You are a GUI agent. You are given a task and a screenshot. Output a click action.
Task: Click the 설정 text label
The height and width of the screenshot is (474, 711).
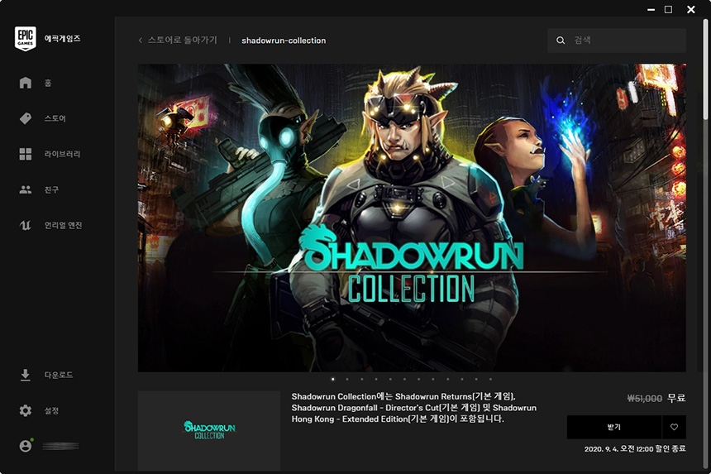[x=51, y=410]
